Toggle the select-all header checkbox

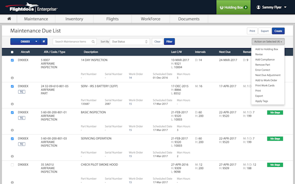[12, 52]
